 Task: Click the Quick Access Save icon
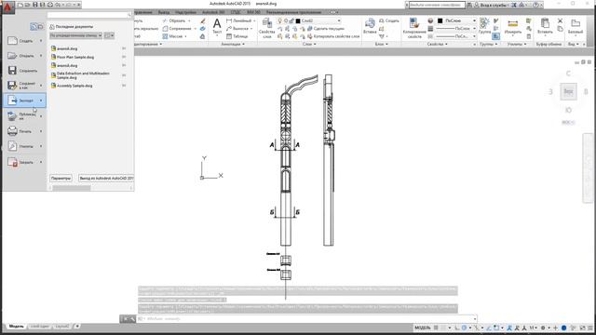[x=35, y=5]
